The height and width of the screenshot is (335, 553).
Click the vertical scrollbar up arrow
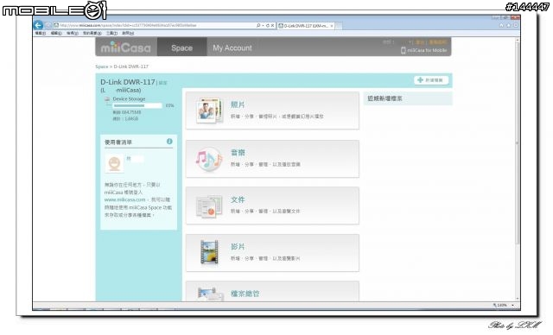[x=518, y=40]
